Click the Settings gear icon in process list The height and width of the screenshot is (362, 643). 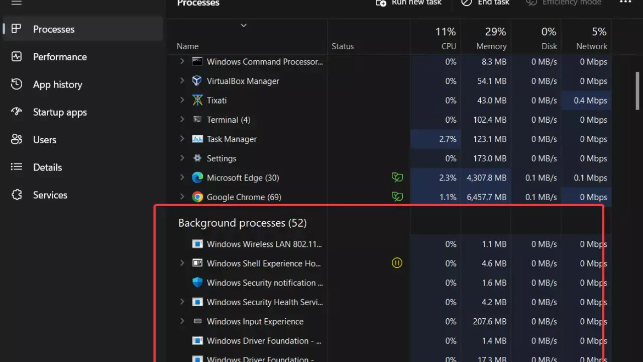[x=197, y=158]
